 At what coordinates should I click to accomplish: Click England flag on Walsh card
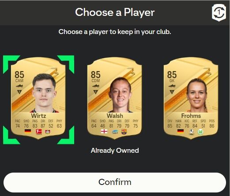(x=104, y=131)
